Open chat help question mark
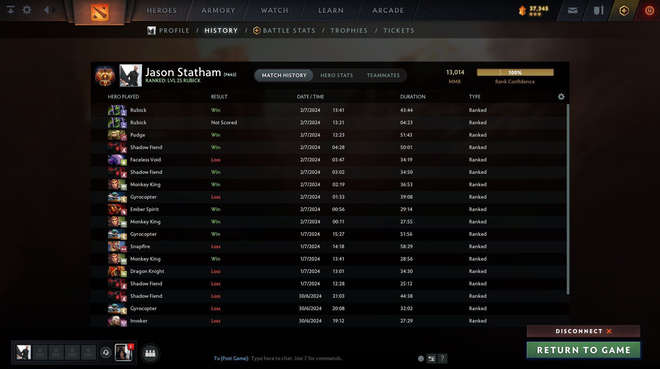The width and height of the screenshot is (660, 369). point(442,359)
